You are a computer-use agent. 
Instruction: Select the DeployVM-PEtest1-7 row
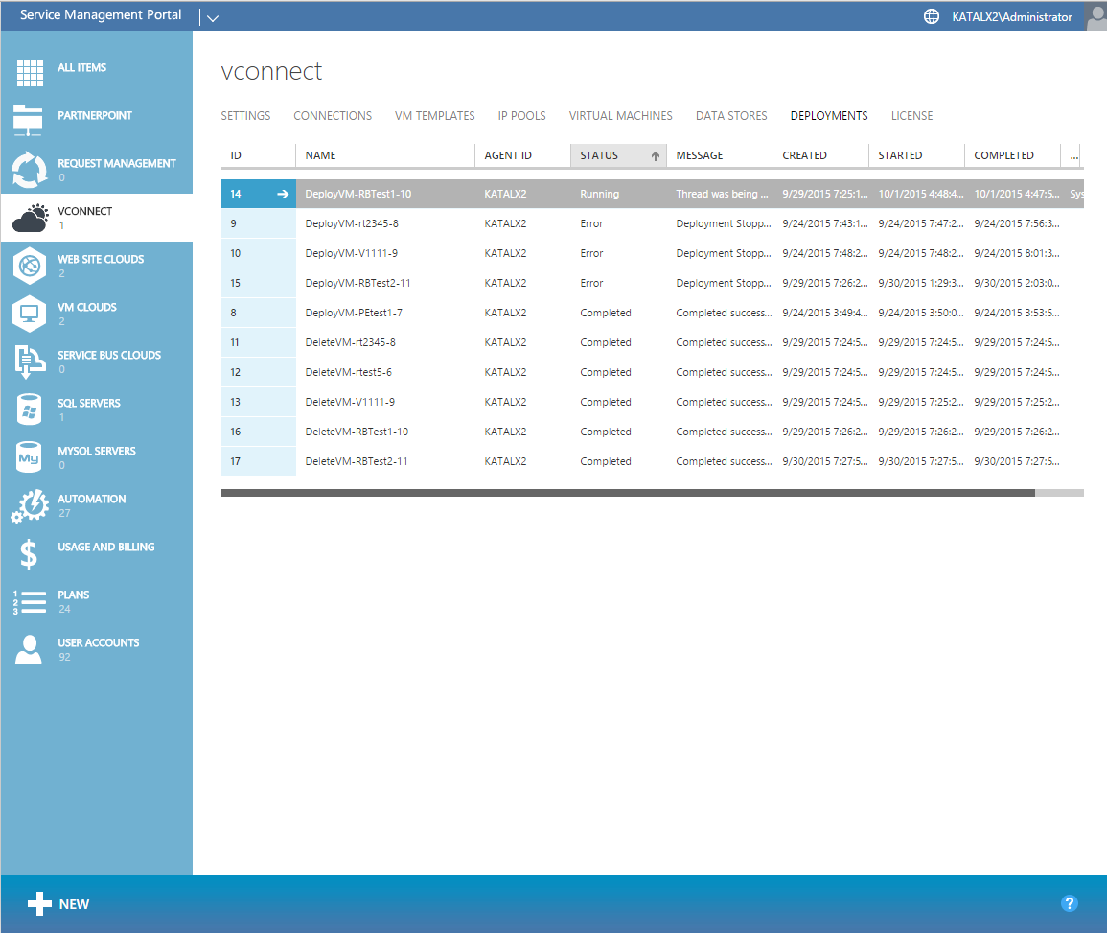[653, 313]
